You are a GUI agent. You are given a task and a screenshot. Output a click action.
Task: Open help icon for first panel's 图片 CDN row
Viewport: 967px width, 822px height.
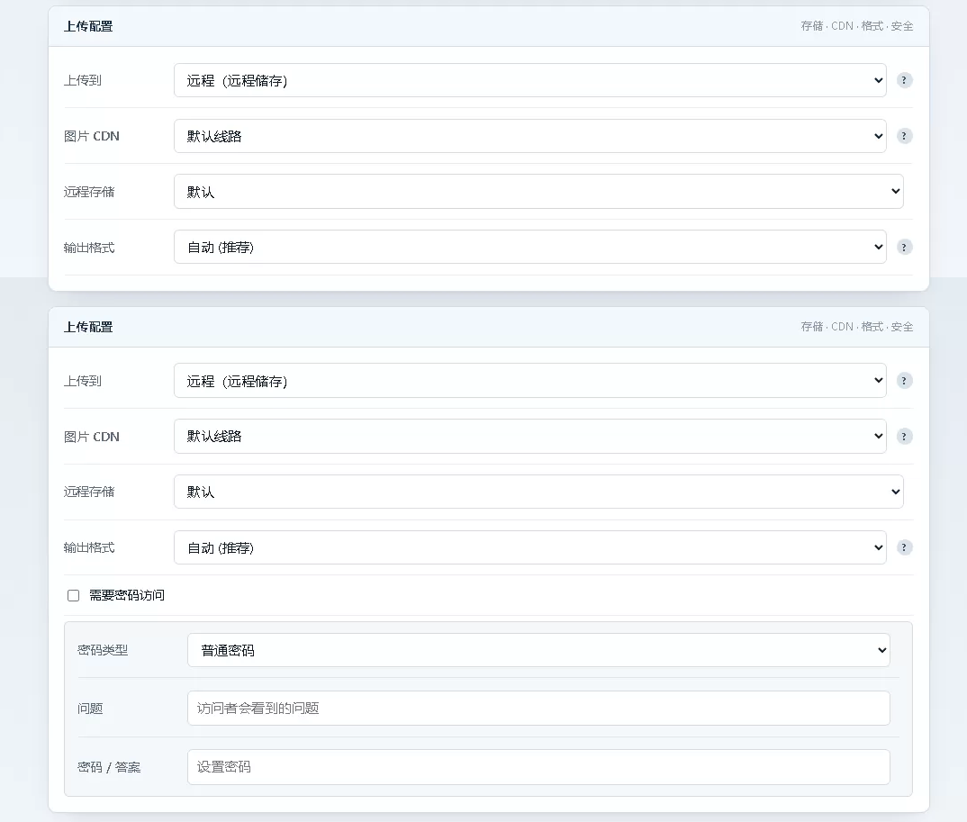[x=904, y=136]
